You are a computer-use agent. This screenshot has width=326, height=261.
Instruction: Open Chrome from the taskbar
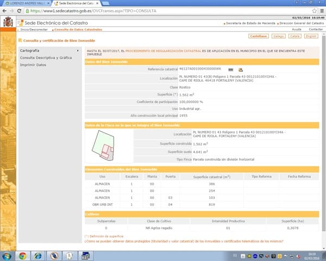pyautogui.click(x=22, y=256)
